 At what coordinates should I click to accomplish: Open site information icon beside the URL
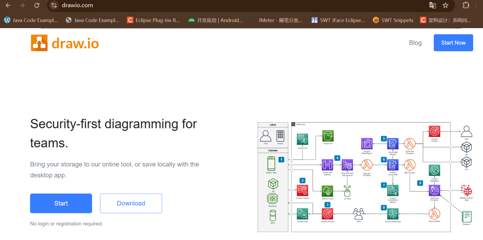(54, 5)
